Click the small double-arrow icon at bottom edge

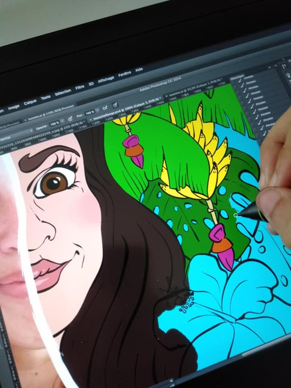coord(171,381)
